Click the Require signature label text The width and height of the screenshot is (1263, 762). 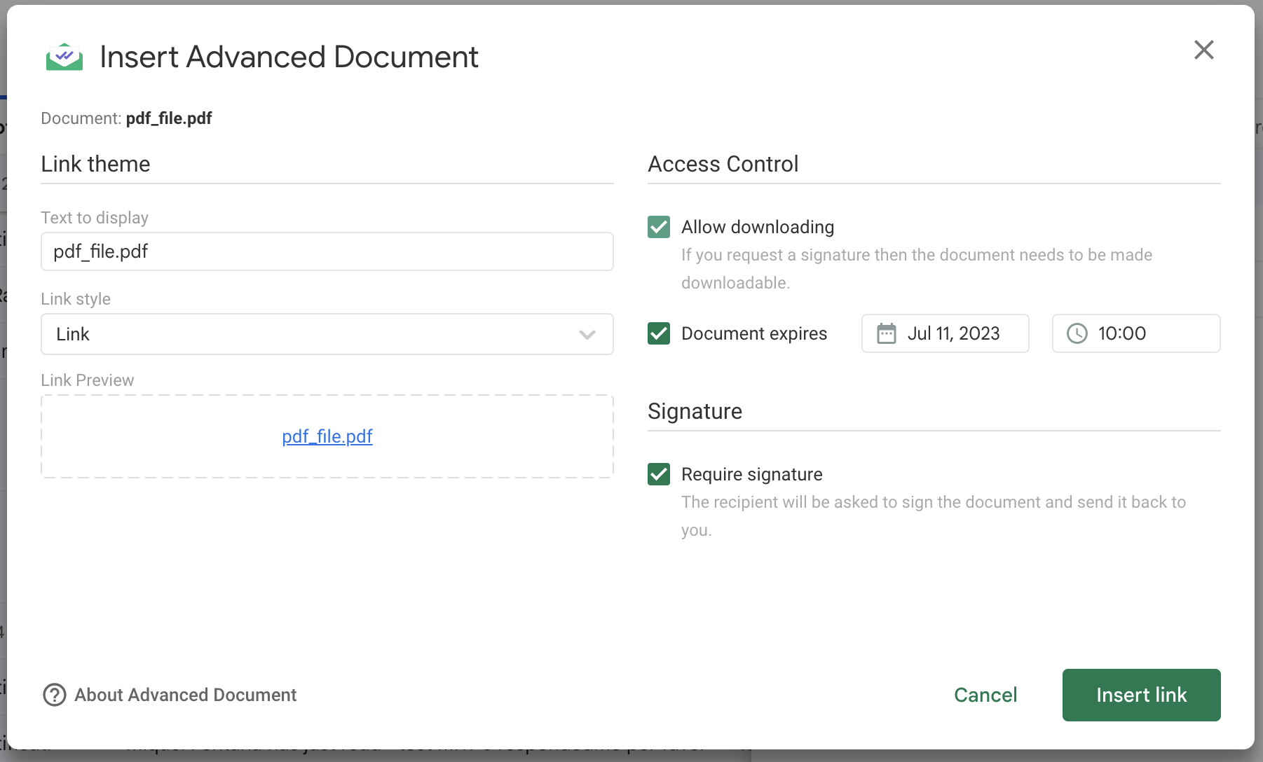click(x=751, y=474)
